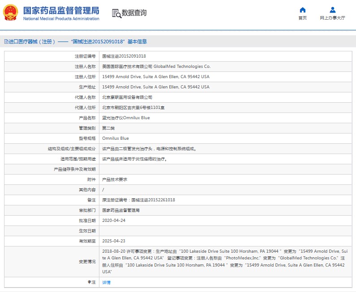Click the 注册证编号 row label

tap(85, 56)
